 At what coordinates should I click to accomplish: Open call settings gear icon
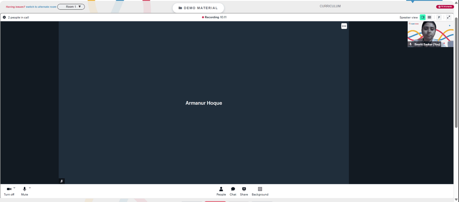point(5,17)
